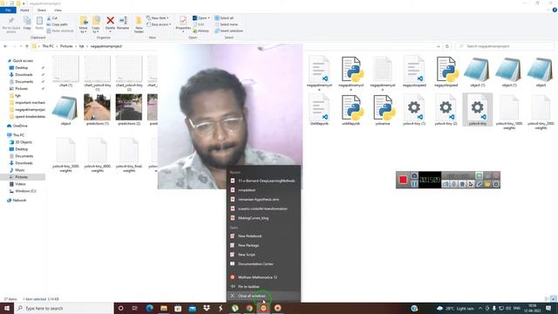
Task: Click the search nagapatinamproject input box
Action: click(506, 46)
